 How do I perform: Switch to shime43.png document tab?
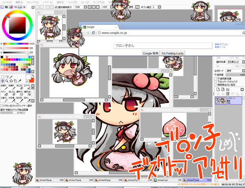click(109, 180)
